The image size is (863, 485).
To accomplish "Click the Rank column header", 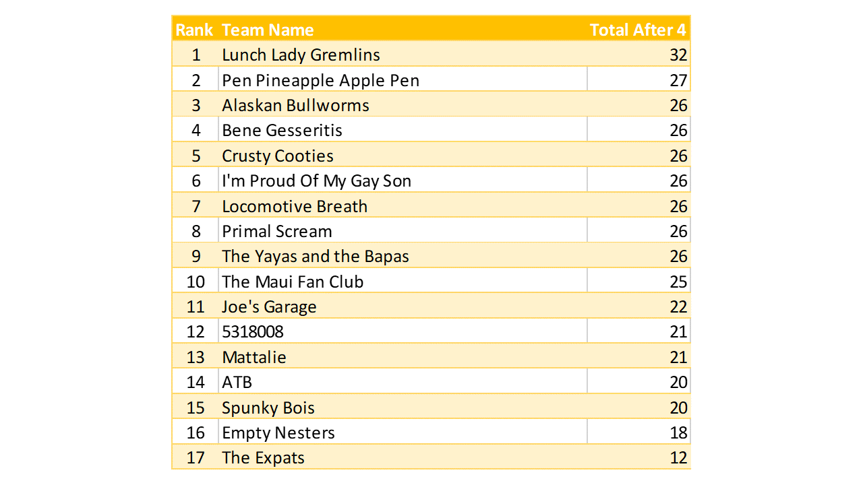I will 194,30.
